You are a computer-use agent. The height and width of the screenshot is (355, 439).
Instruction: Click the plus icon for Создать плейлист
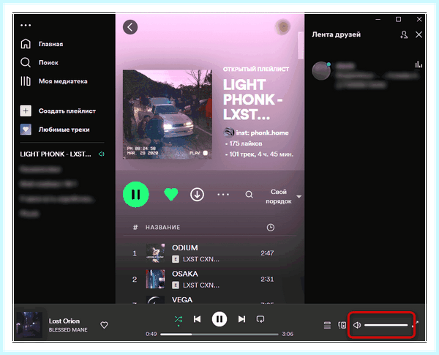pos(26,111)
